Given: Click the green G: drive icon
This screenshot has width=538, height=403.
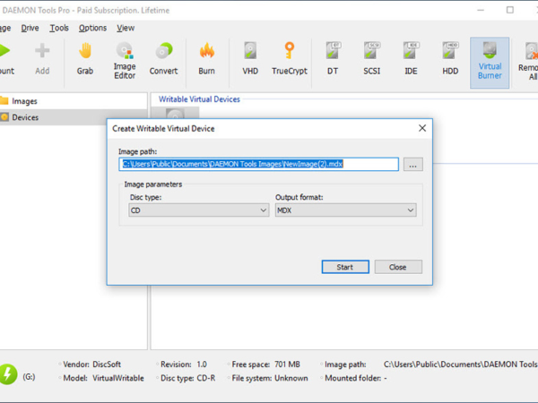Looking at the screenshot, I should coord(7,373).
